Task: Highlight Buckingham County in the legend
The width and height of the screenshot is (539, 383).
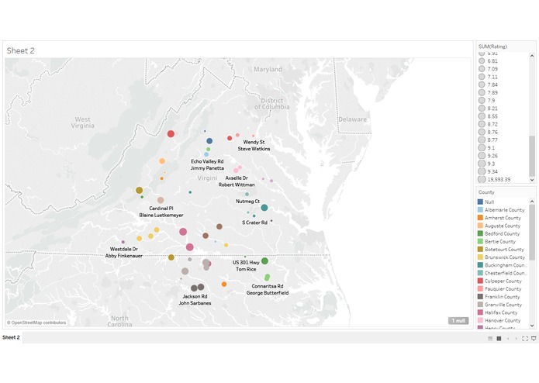Action: (x=503, y=265)
